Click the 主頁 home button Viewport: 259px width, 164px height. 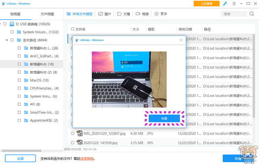coord(20,158)
